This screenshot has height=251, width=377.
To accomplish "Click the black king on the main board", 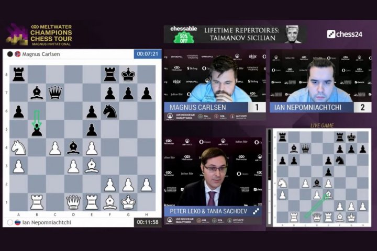I will point(128,74).
